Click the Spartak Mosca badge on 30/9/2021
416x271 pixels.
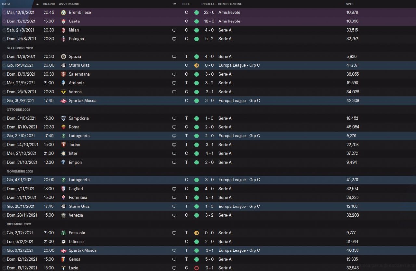click(x=63, y=101)
